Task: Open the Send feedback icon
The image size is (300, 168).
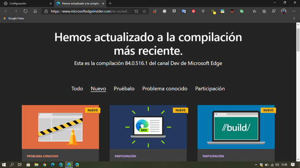Action: (274, 11)
